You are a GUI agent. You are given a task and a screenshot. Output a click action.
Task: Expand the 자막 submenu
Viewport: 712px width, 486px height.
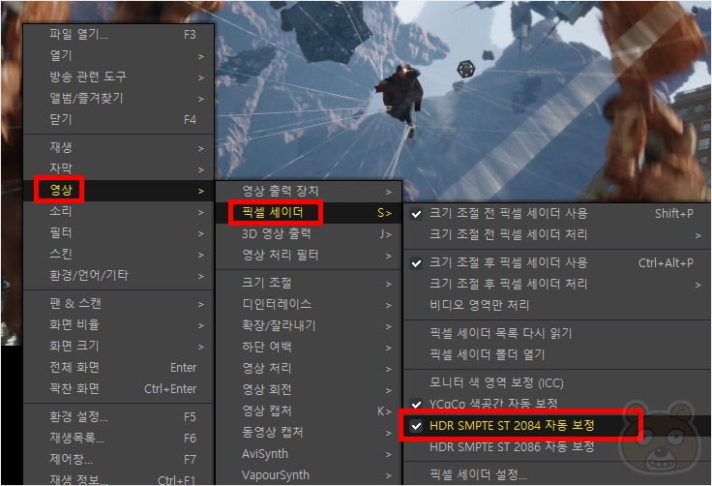point(119,169)
